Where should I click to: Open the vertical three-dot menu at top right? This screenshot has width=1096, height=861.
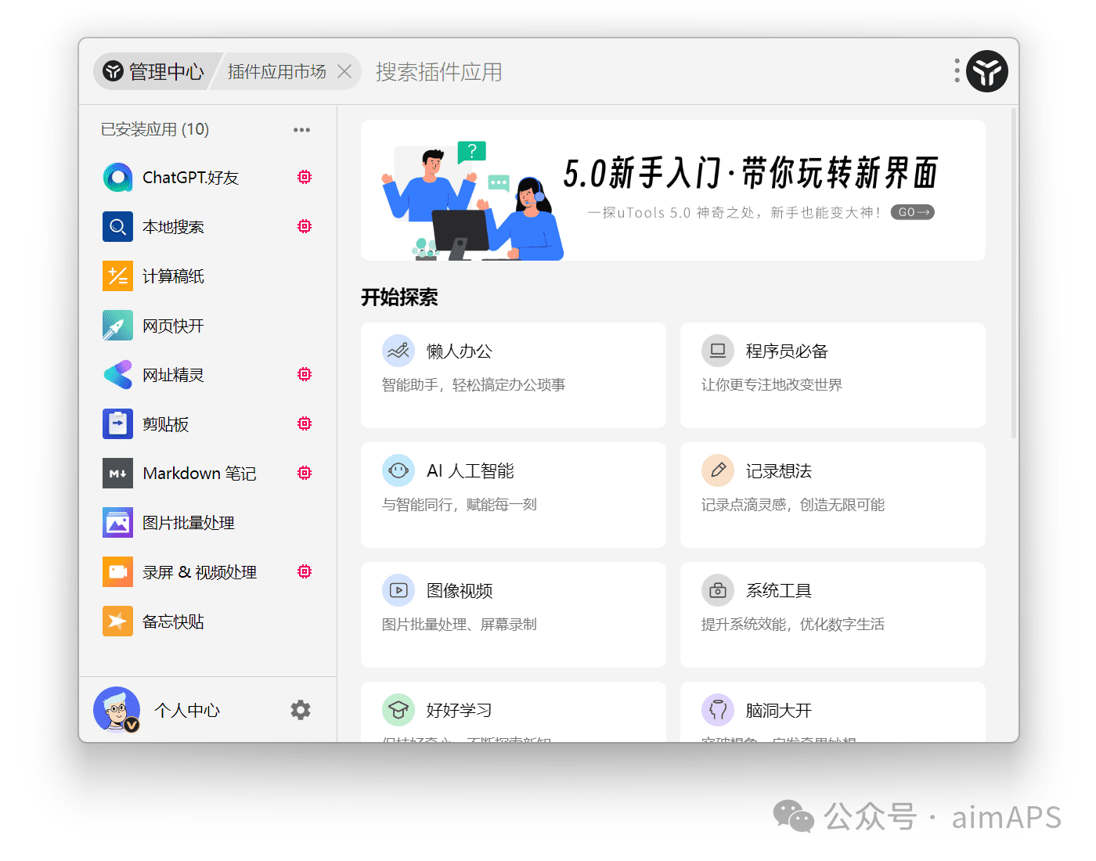pyautogui.click(x=957, y=71)
